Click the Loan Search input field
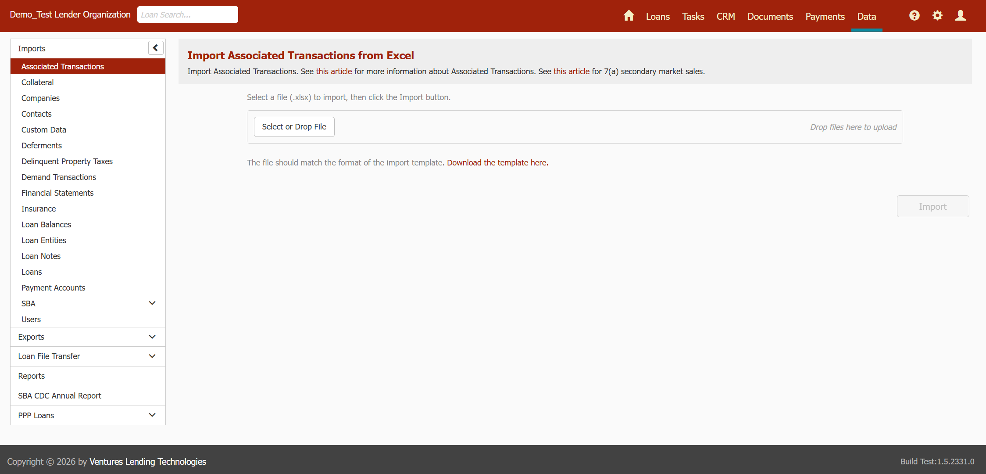This screenshot has height=474, width=986. click(x=187, y=15)
